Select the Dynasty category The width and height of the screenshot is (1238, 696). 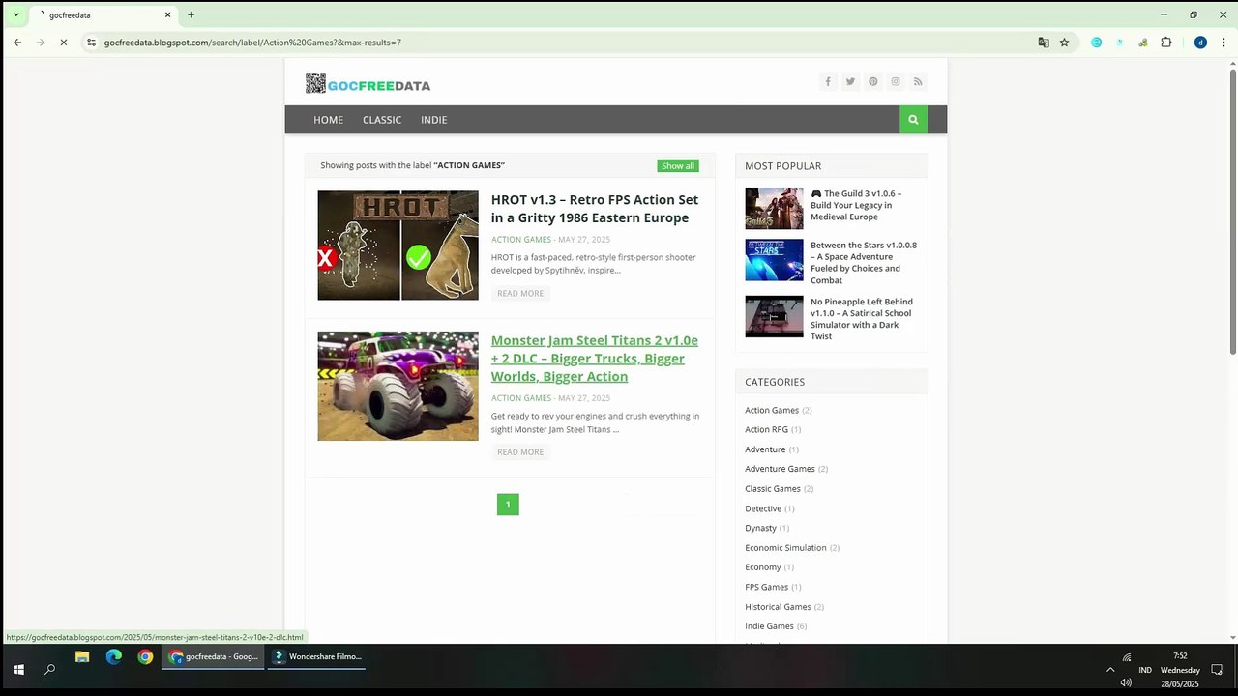[x=760, y=528]
